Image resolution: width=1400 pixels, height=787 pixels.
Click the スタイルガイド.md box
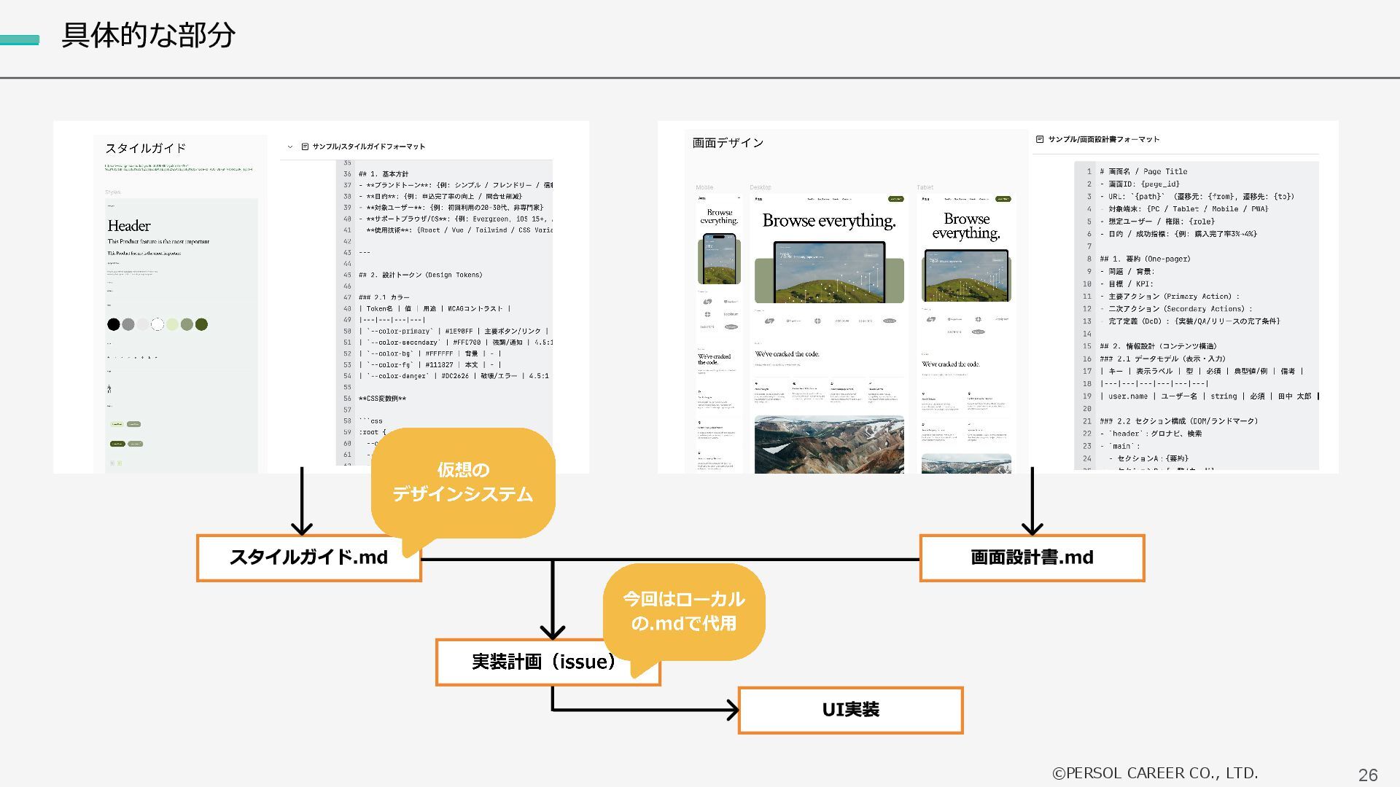tap(308, 558)
